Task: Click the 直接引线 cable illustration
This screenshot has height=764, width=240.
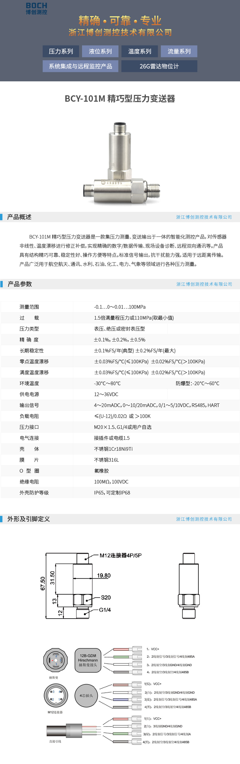Action: click(74, 730)
